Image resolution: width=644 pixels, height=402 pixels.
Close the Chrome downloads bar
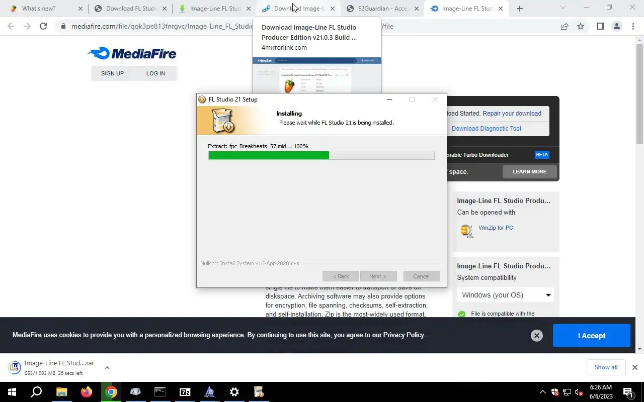tap(635, 367)
